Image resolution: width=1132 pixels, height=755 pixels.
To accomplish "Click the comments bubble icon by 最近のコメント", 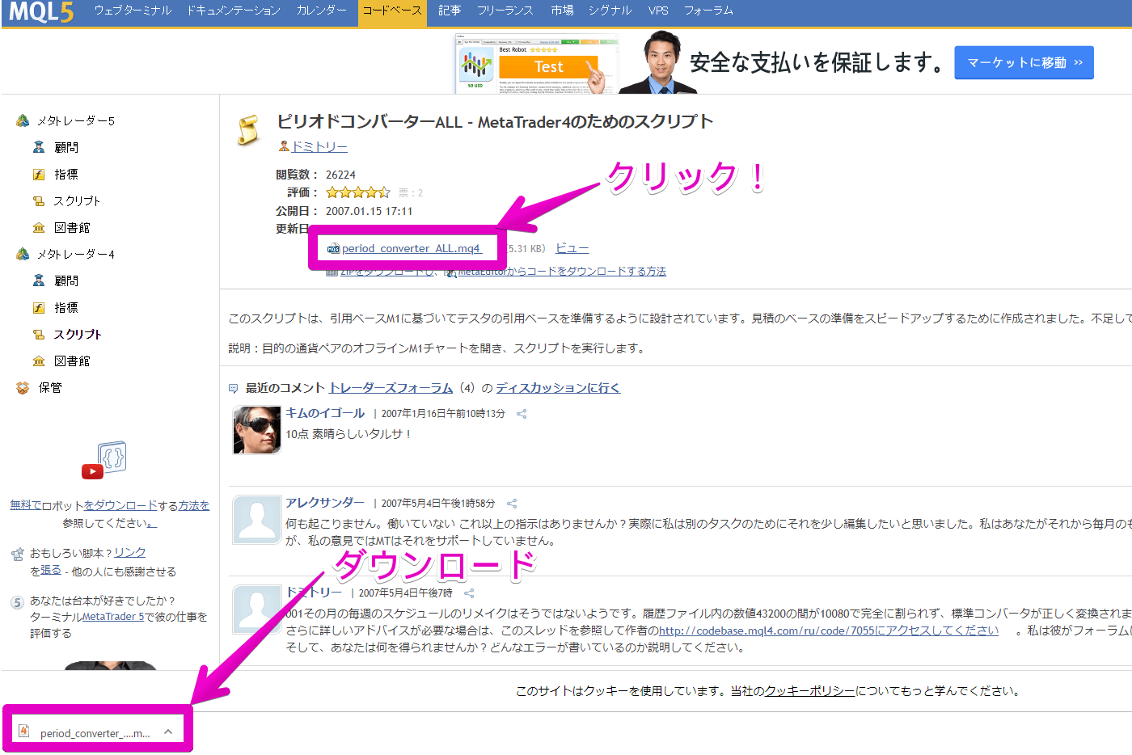I will 234,389.
